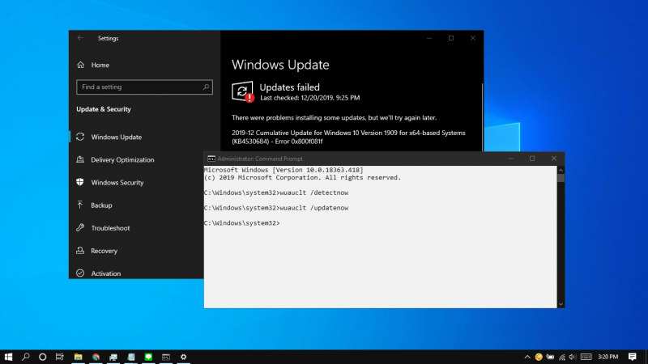Open volume control in system tray
This screenshot has height=364, width=648.
573,357
